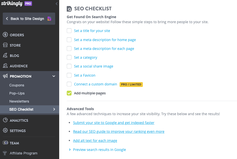Viewport: 237px width, 159px height.
Task: Open the Store shop icon
Action: point(5,45)
